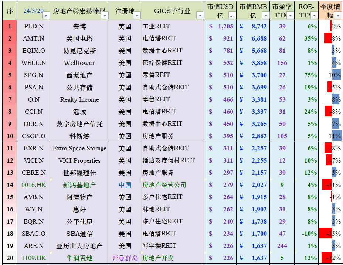This screenshot has height=265, width=343.
Task: Select the USD market cap 921 cell
Action: point(220,38)
